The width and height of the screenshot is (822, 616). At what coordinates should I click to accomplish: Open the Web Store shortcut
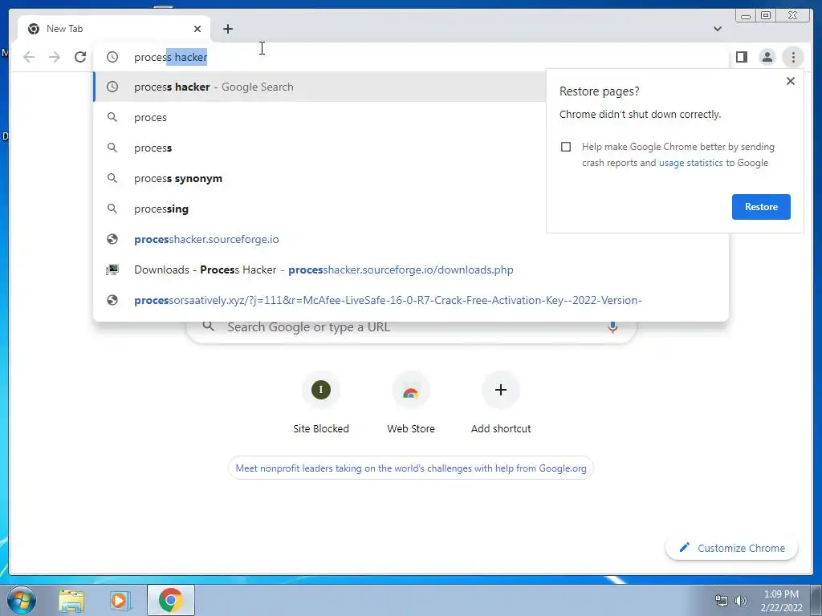411,403
